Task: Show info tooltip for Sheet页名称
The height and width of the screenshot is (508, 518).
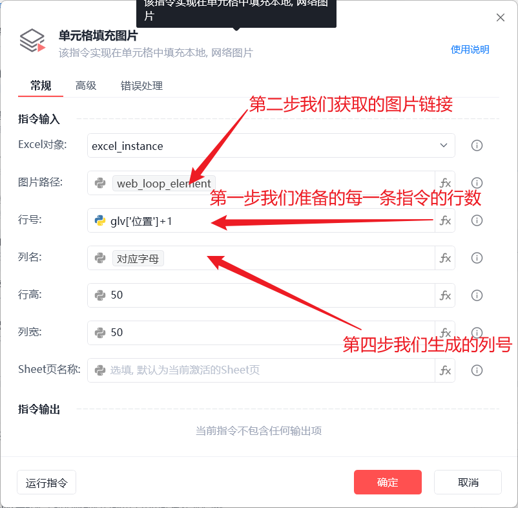Action: pyautogui.click(x=477, y=370)
